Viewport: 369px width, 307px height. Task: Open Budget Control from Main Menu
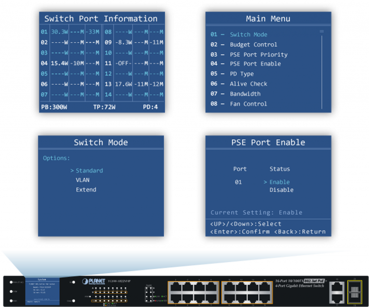tap(253, 44)
